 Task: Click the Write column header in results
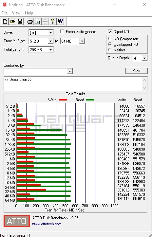(x=122, y=100)
